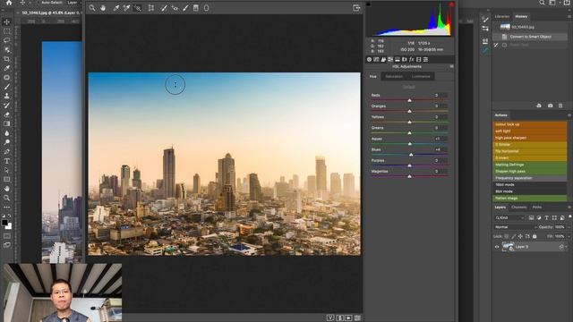This screenshot has height=322, width=573.
Task: Select the Type tool
Action: click(6, 161)
